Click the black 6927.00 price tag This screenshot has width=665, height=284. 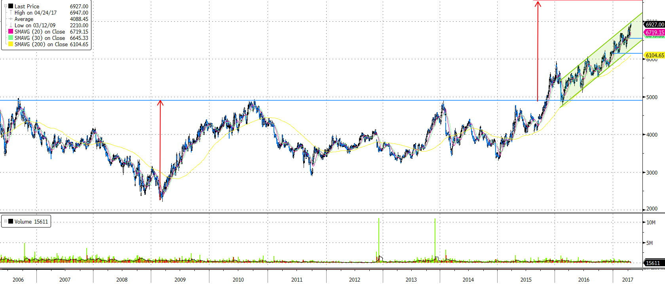pyautogui.click(x=655, y=24)
